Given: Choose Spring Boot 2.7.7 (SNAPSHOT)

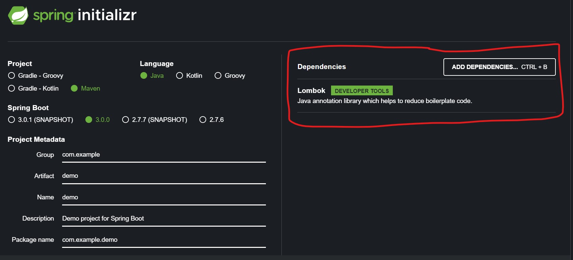Looking at the screenshot, I should pos(155,120).
